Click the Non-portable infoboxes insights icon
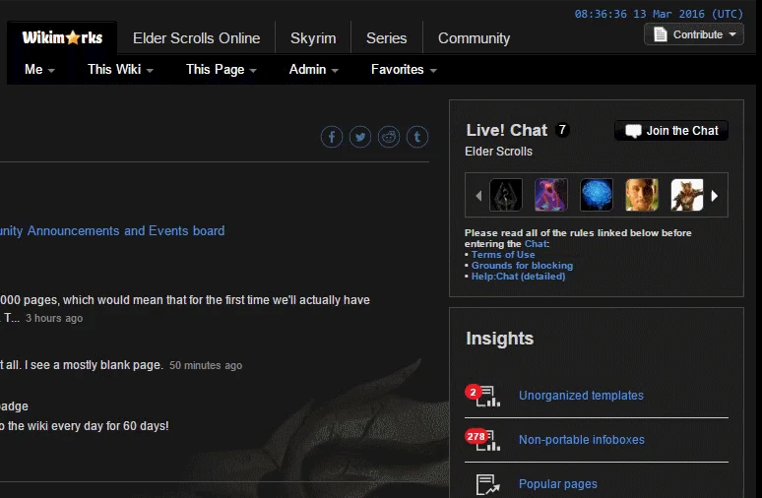The width and height of the screenshot is (762, 498). coord(487,440)
